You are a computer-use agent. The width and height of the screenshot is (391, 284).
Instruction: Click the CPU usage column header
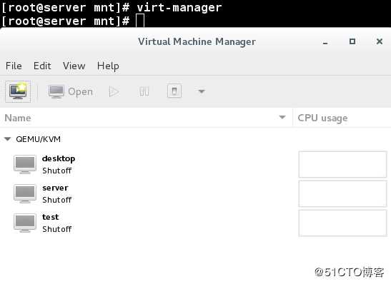click(342, 118)
